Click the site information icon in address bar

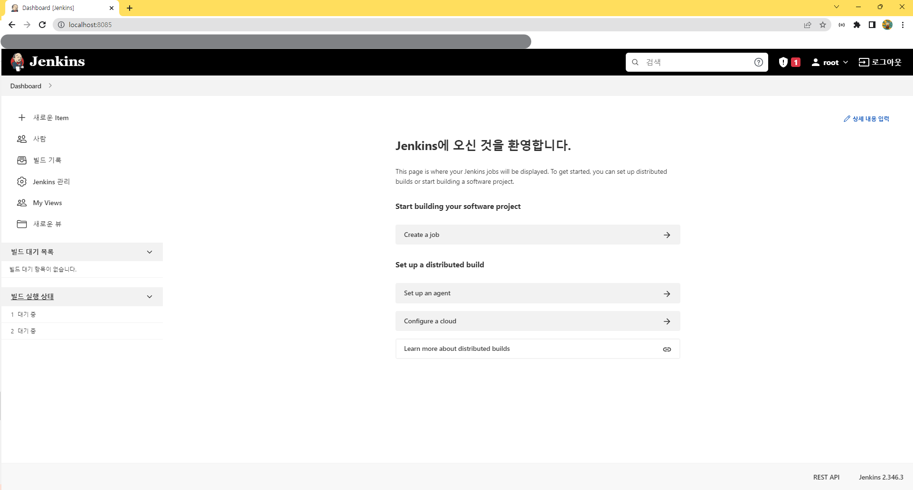[61, 25]
